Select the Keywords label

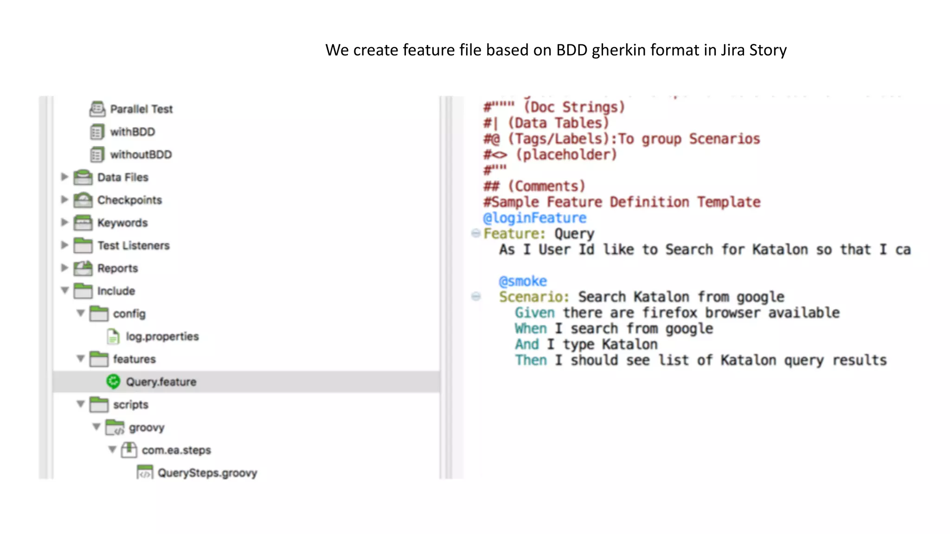(x=122, y=222)
